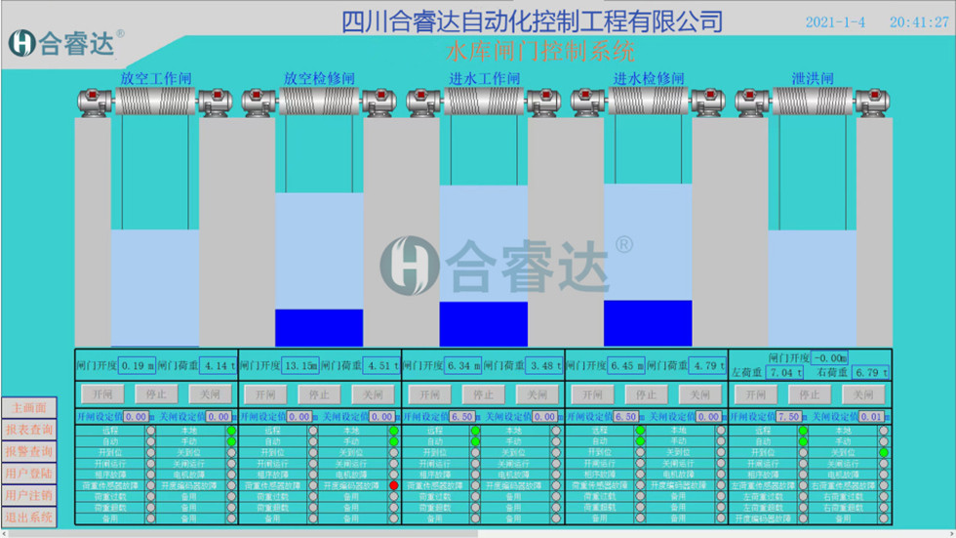Viewport: 956px width, 538px height.
Task: Select the winch drum above 放空工作闸
Action: [x=155, y=101]
